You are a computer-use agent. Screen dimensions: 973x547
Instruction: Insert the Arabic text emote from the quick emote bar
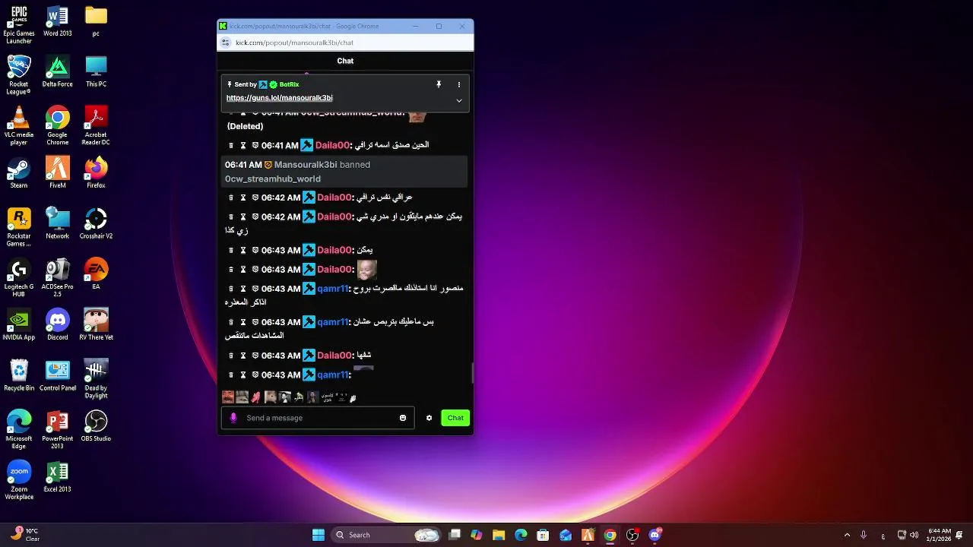click(327, 397)
